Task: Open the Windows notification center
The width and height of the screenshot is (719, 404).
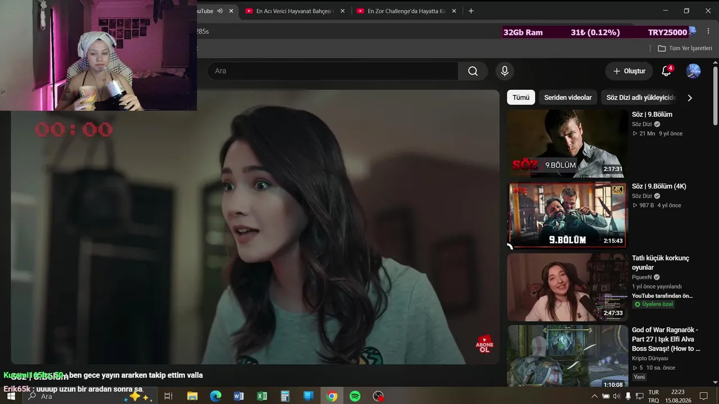Action: point(703,396)
